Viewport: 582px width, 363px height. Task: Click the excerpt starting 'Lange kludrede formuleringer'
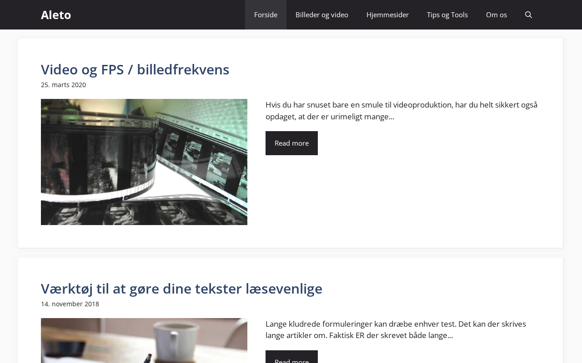coord(396,329)
